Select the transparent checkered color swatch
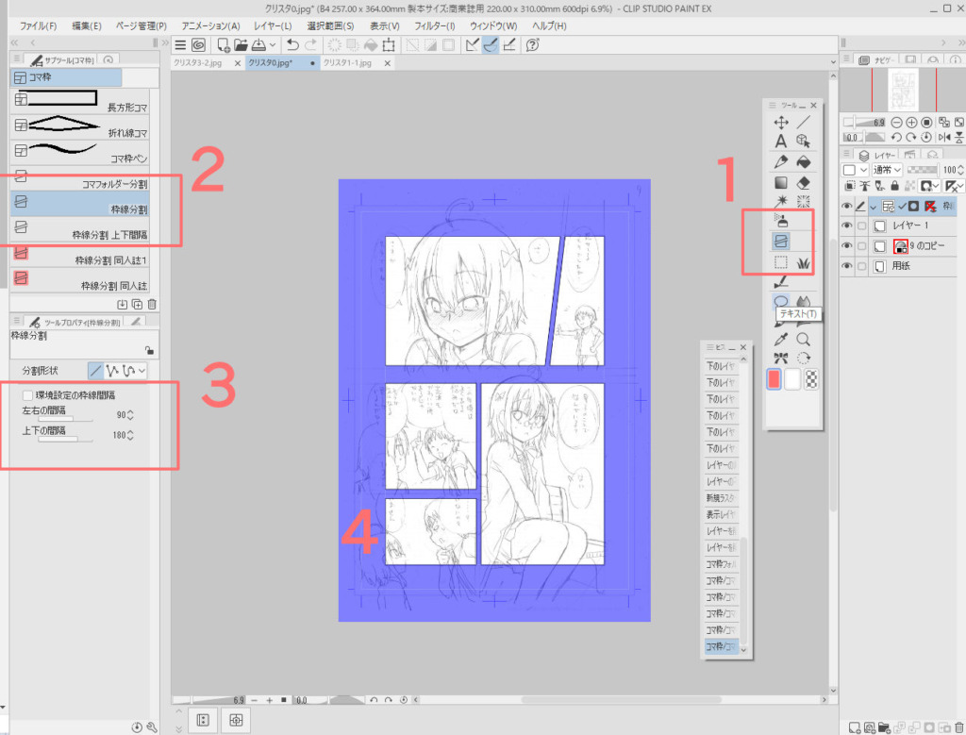Screen dimensions: 966x735 (811, 379)
